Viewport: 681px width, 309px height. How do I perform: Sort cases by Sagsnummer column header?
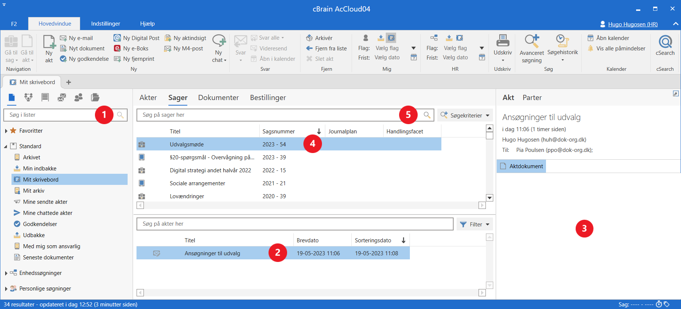pyautogui.click(x=279, y=131)
